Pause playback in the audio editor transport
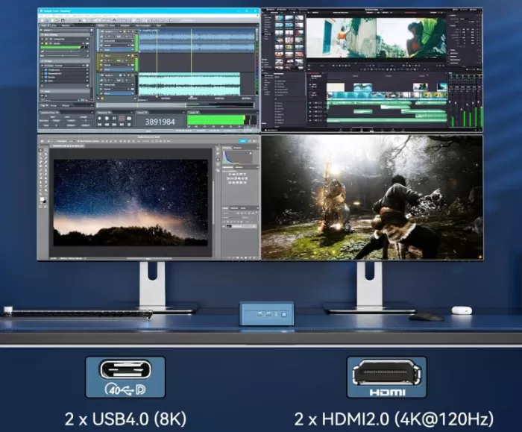 (114, 119)
